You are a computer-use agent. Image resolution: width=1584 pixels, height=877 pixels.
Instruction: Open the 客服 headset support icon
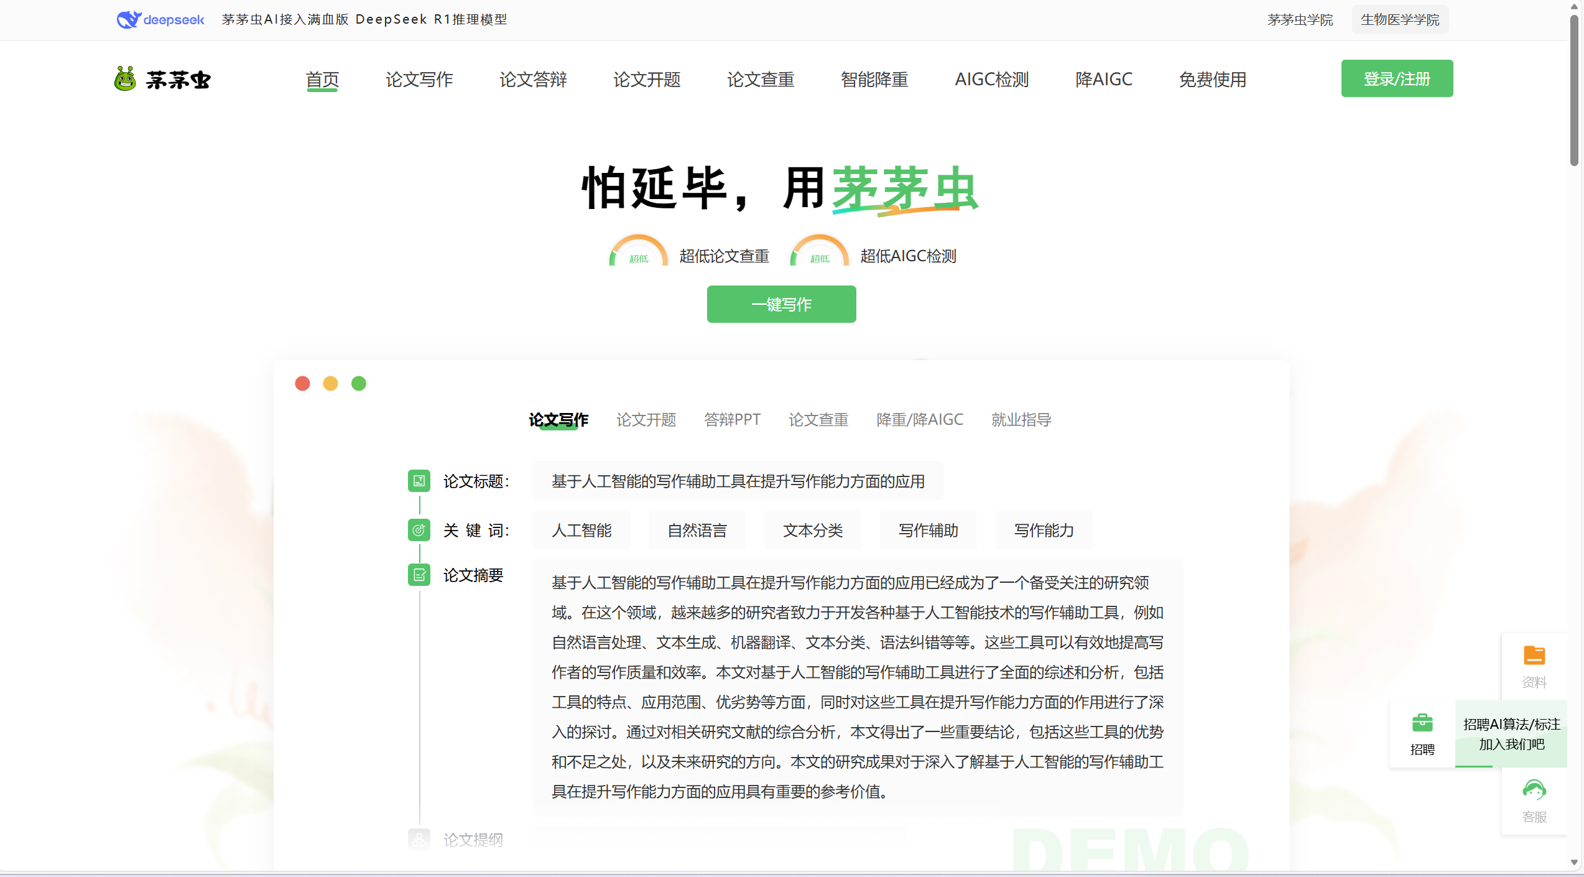(x=1534, y=791)
